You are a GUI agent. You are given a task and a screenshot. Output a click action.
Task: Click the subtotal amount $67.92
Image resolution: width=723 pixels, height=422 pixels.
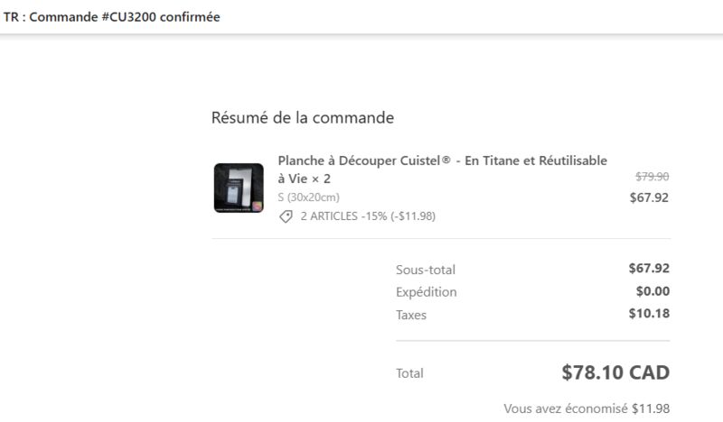(x=649, y=269)
